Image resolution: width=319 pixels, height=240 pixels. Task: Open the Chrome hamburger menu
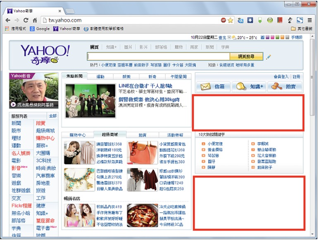click(309, 20)
